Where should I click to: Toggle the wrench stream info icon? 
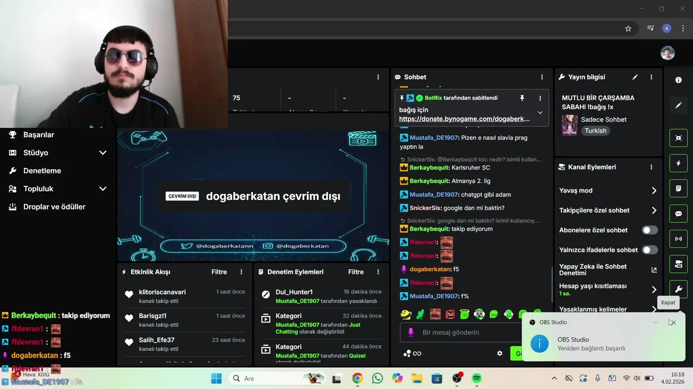point(678,289)
